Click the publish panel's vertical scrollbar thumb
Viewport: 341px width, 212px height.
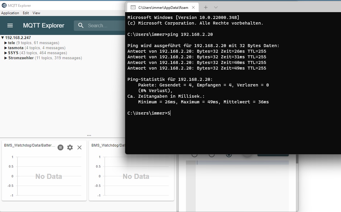297,159
